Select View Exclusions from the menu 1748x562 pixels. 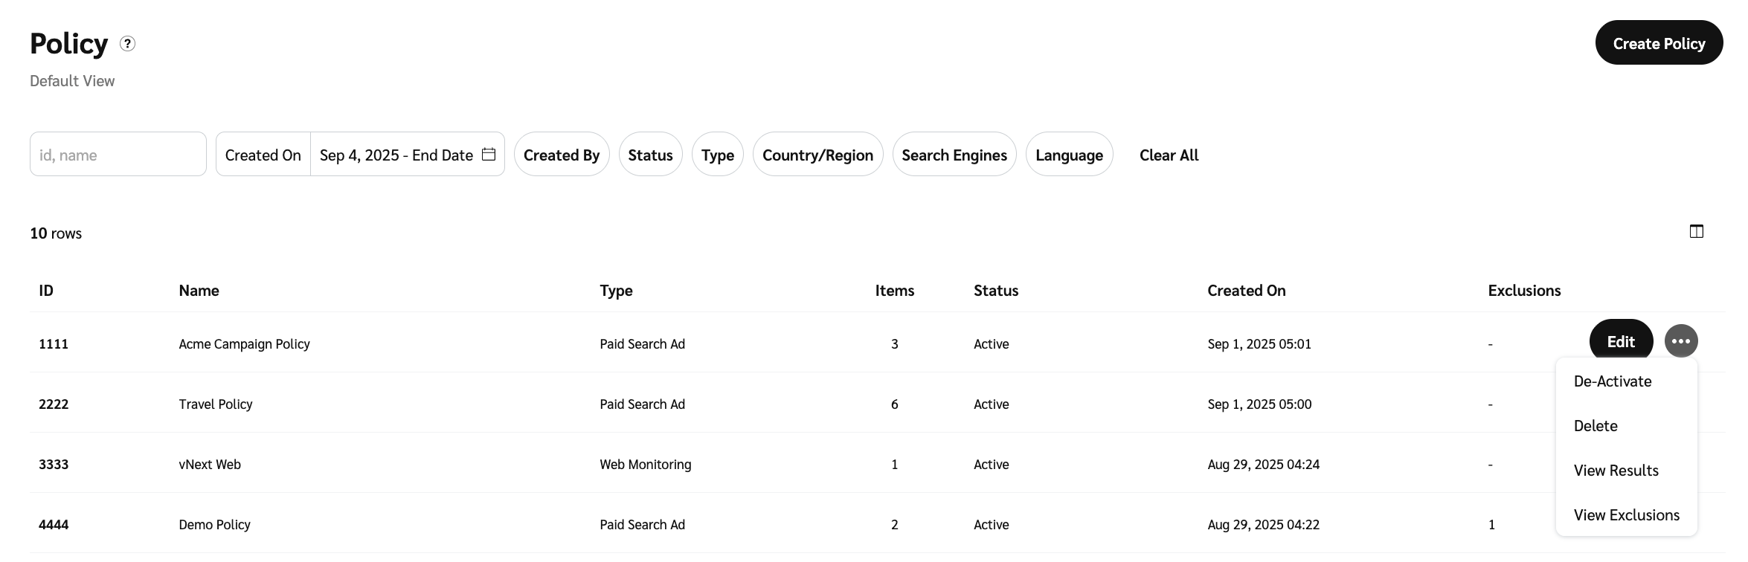[x=1626, y=515]
